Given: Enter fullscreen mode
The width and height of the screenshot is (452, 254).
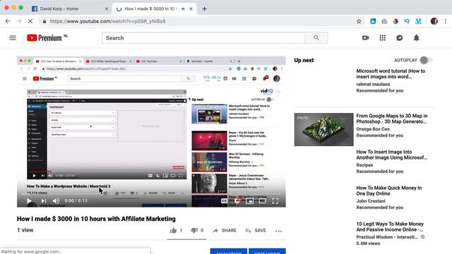Looking at the screenshot, I should 275,200.
